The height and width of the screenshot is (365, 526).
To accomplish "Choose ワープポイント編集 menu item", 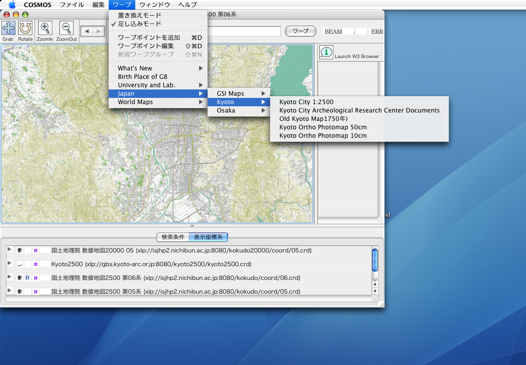I will pyautogui.click(x=158, y=46).
